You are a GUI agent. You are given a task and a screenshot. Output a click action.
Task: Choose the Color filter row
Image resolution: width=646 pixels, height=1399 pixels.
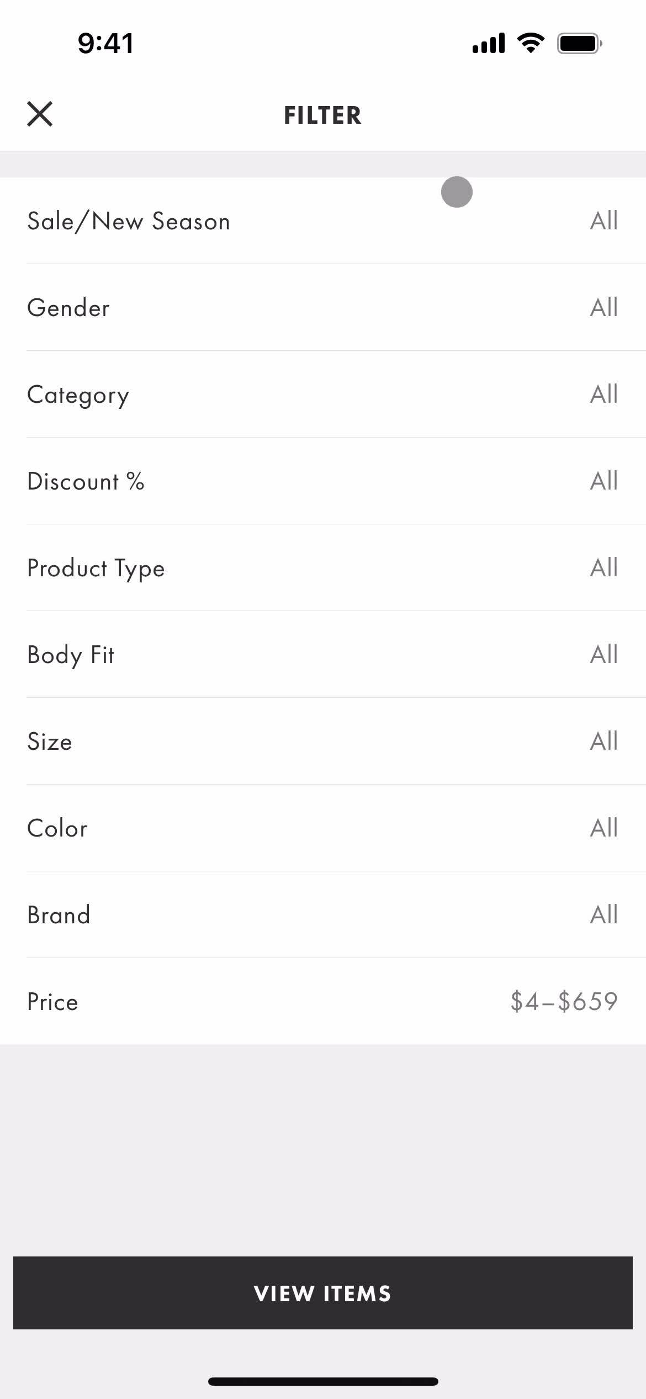pos(323,828)
